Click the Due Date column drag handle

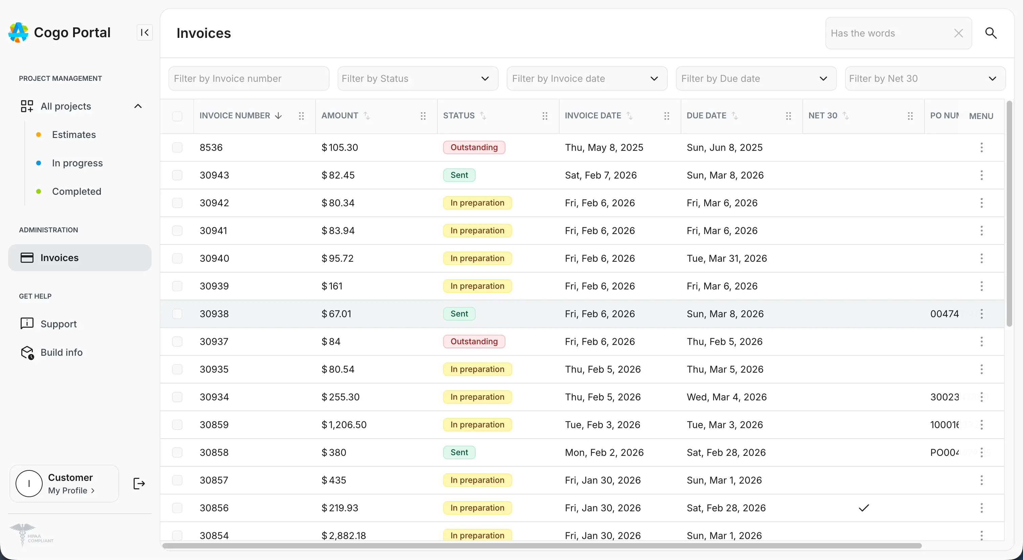tap(789, 116)
